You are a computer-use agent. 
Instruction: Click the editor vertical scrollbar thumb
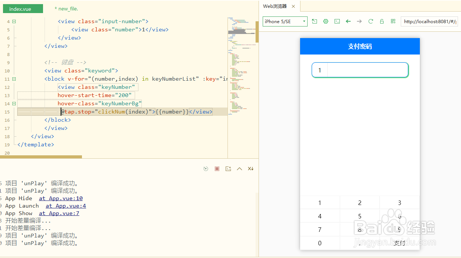[257, 32]
